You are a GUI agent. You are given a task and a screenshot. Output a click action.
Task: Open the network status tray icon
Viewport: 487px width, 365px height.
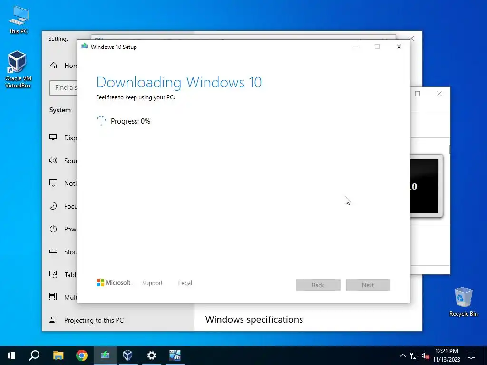(x=414, y=355)
